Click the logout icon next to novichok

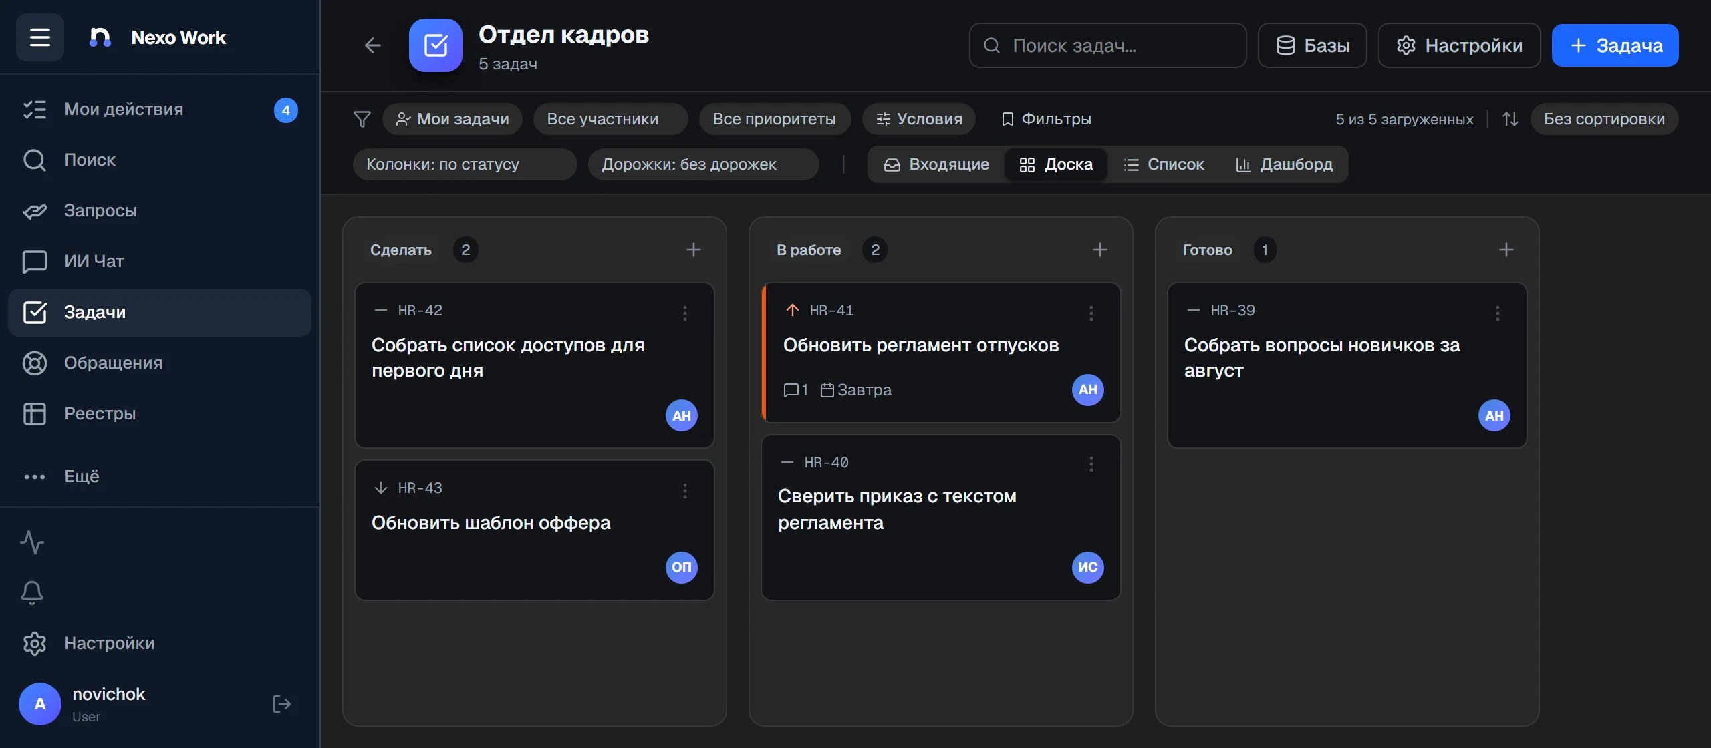pyautogui.click(x=282, y=704)
